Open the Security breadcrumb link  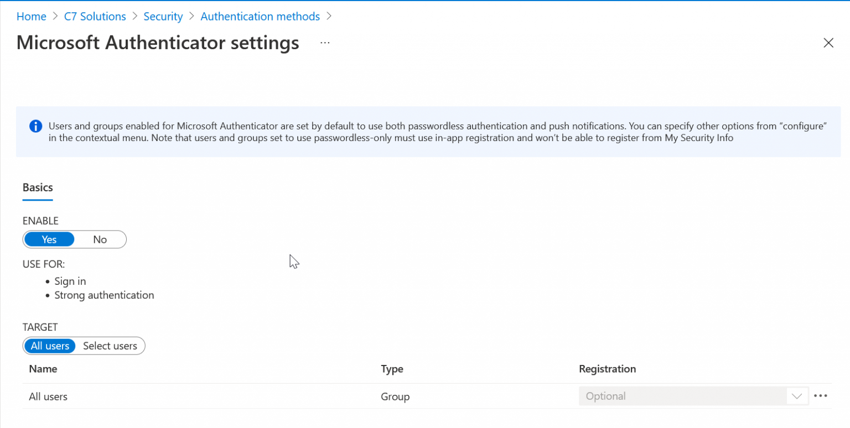tap(163, 17)
